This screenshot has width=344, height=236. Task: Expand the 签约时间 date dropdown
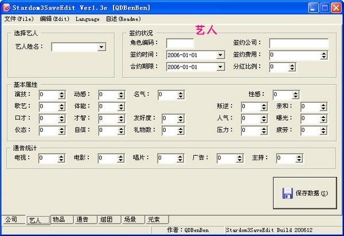220,55
